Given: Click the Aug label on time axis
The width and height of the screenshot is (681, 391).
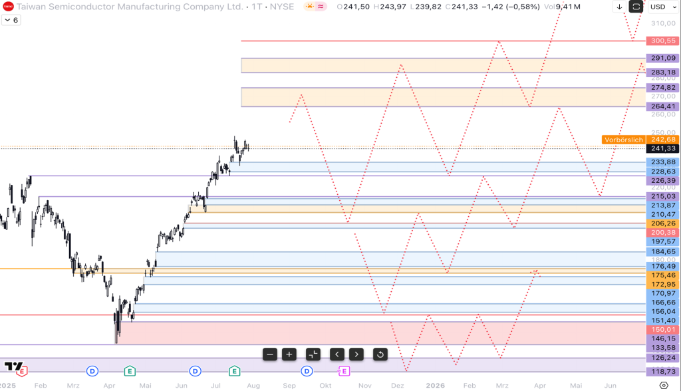Looking at the screenshot, I should click(253, 386).
